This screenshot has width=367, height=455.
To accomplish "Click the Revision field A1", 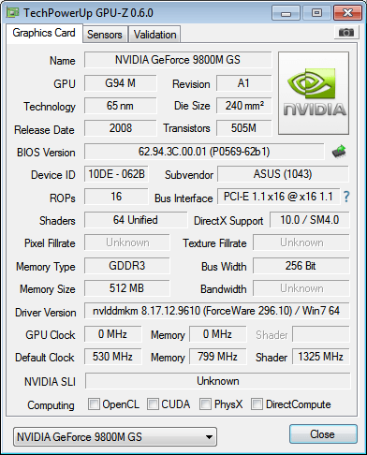I will pos(243,83).
